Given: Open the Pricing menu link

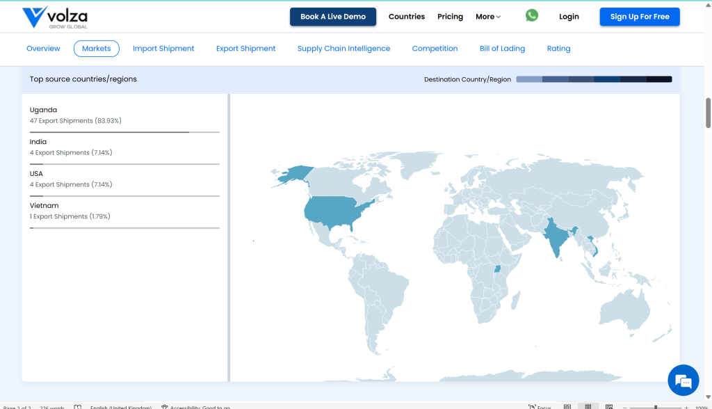Looking at the screenshot, I should pyautogui.click(x=450, y=17).
